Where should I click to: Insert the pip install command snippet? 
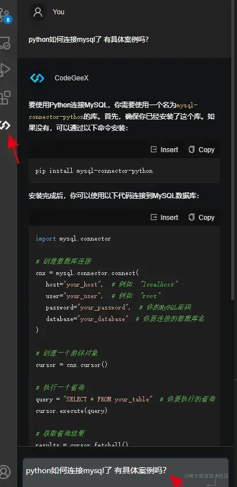[x=165, y=150]
